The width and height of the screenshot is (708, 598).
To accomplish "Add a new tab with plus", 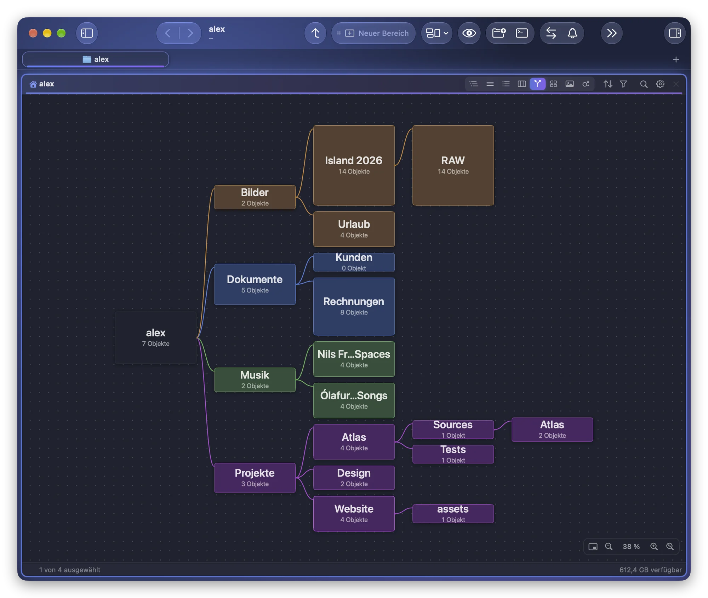I will tap(676, 59).
